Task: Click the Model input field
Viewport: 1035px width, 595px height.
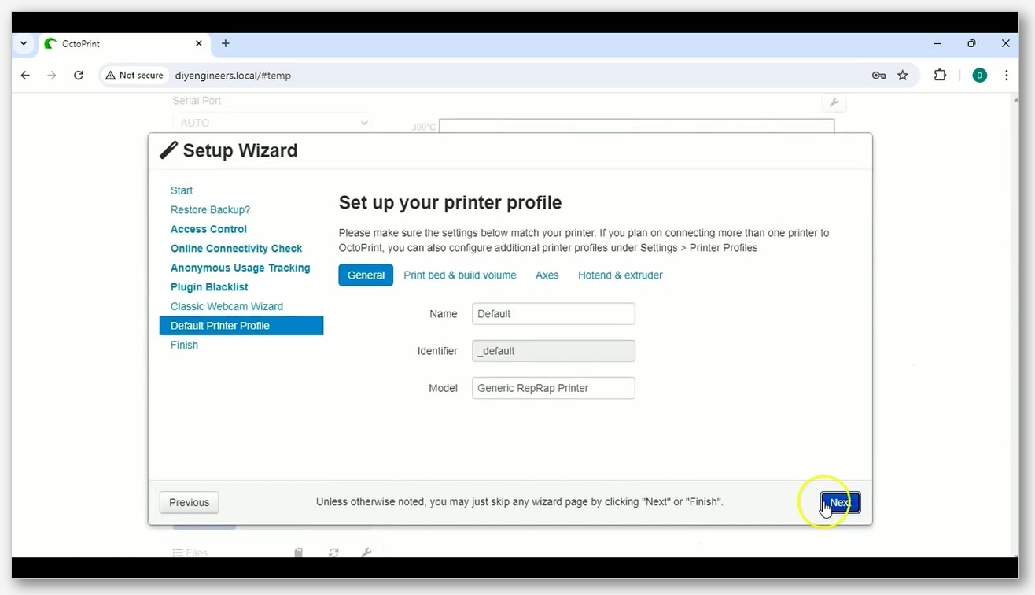Action: tap(554, 388)
